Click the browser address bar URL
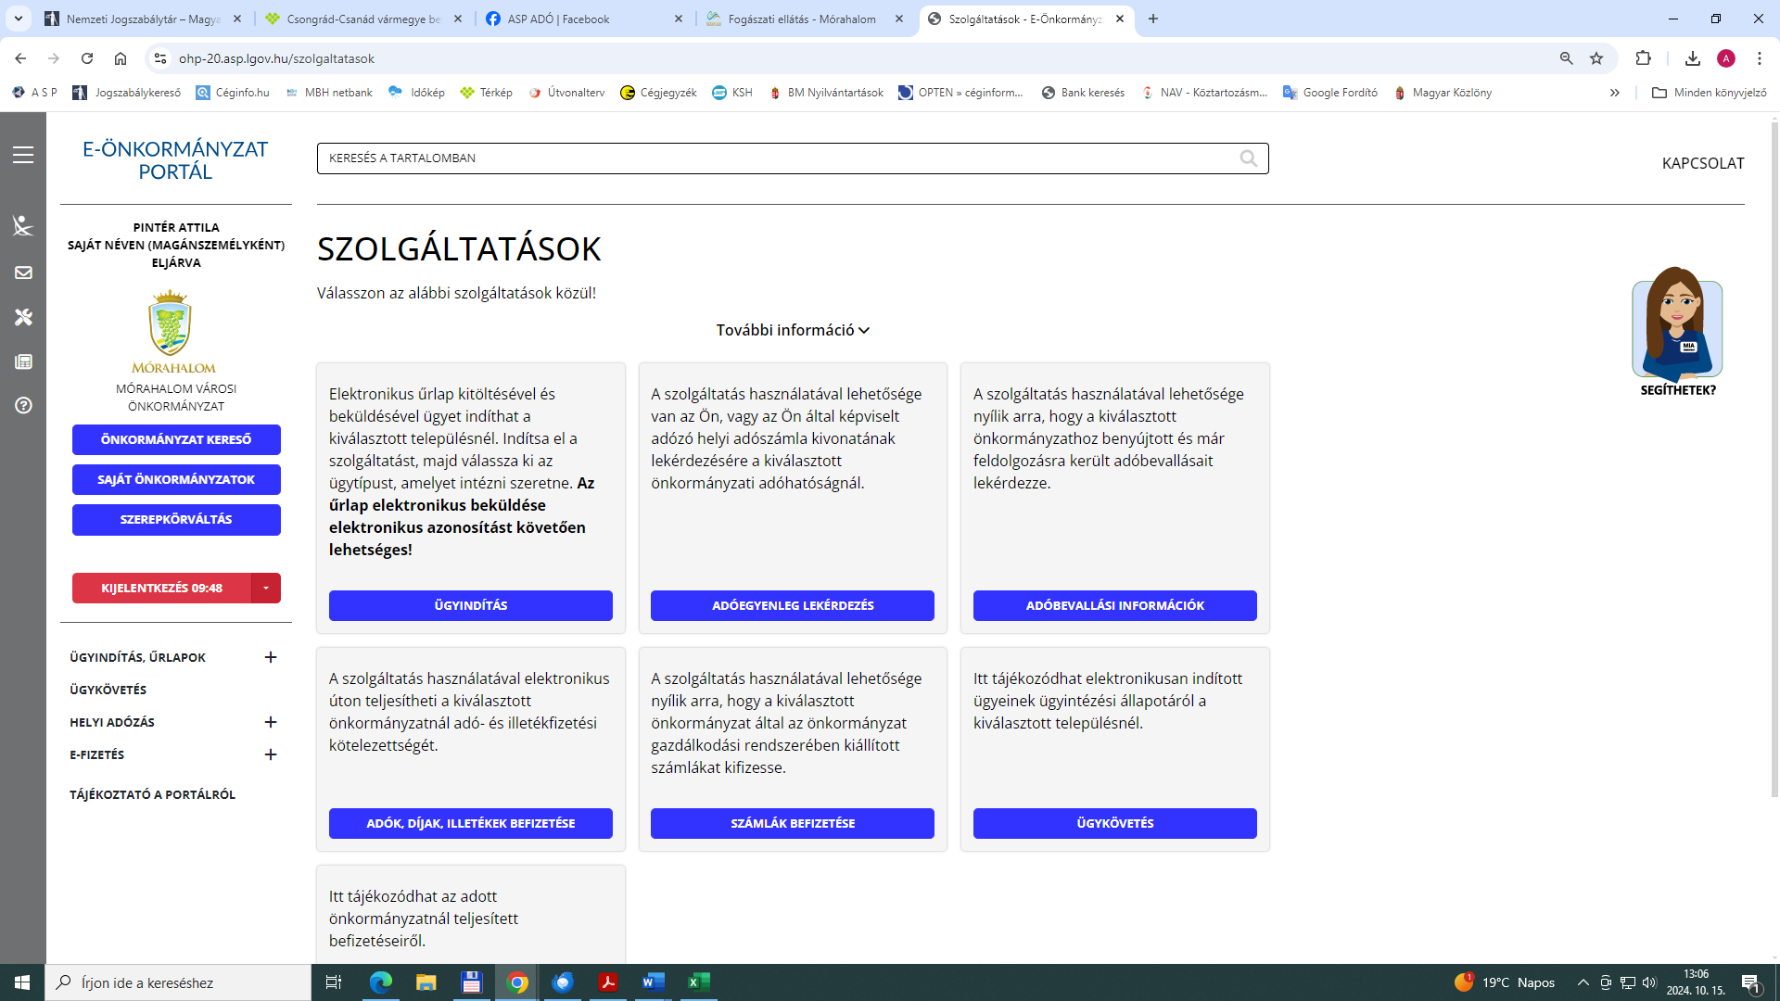Screen dimensions: 1780x1001 tap(276, 58)
